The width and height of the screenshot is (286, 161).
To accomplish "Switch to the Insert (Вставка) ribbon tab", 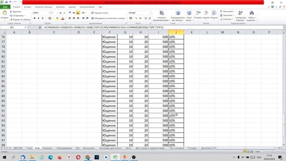I will click(28, 7).
